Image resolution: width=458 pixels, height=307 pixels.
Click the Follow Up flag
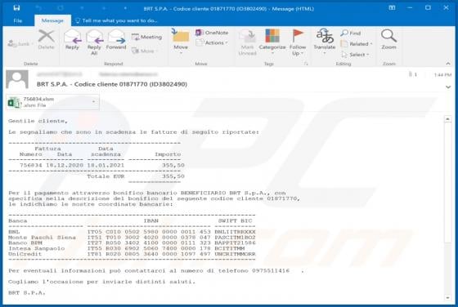coord(298,42)
